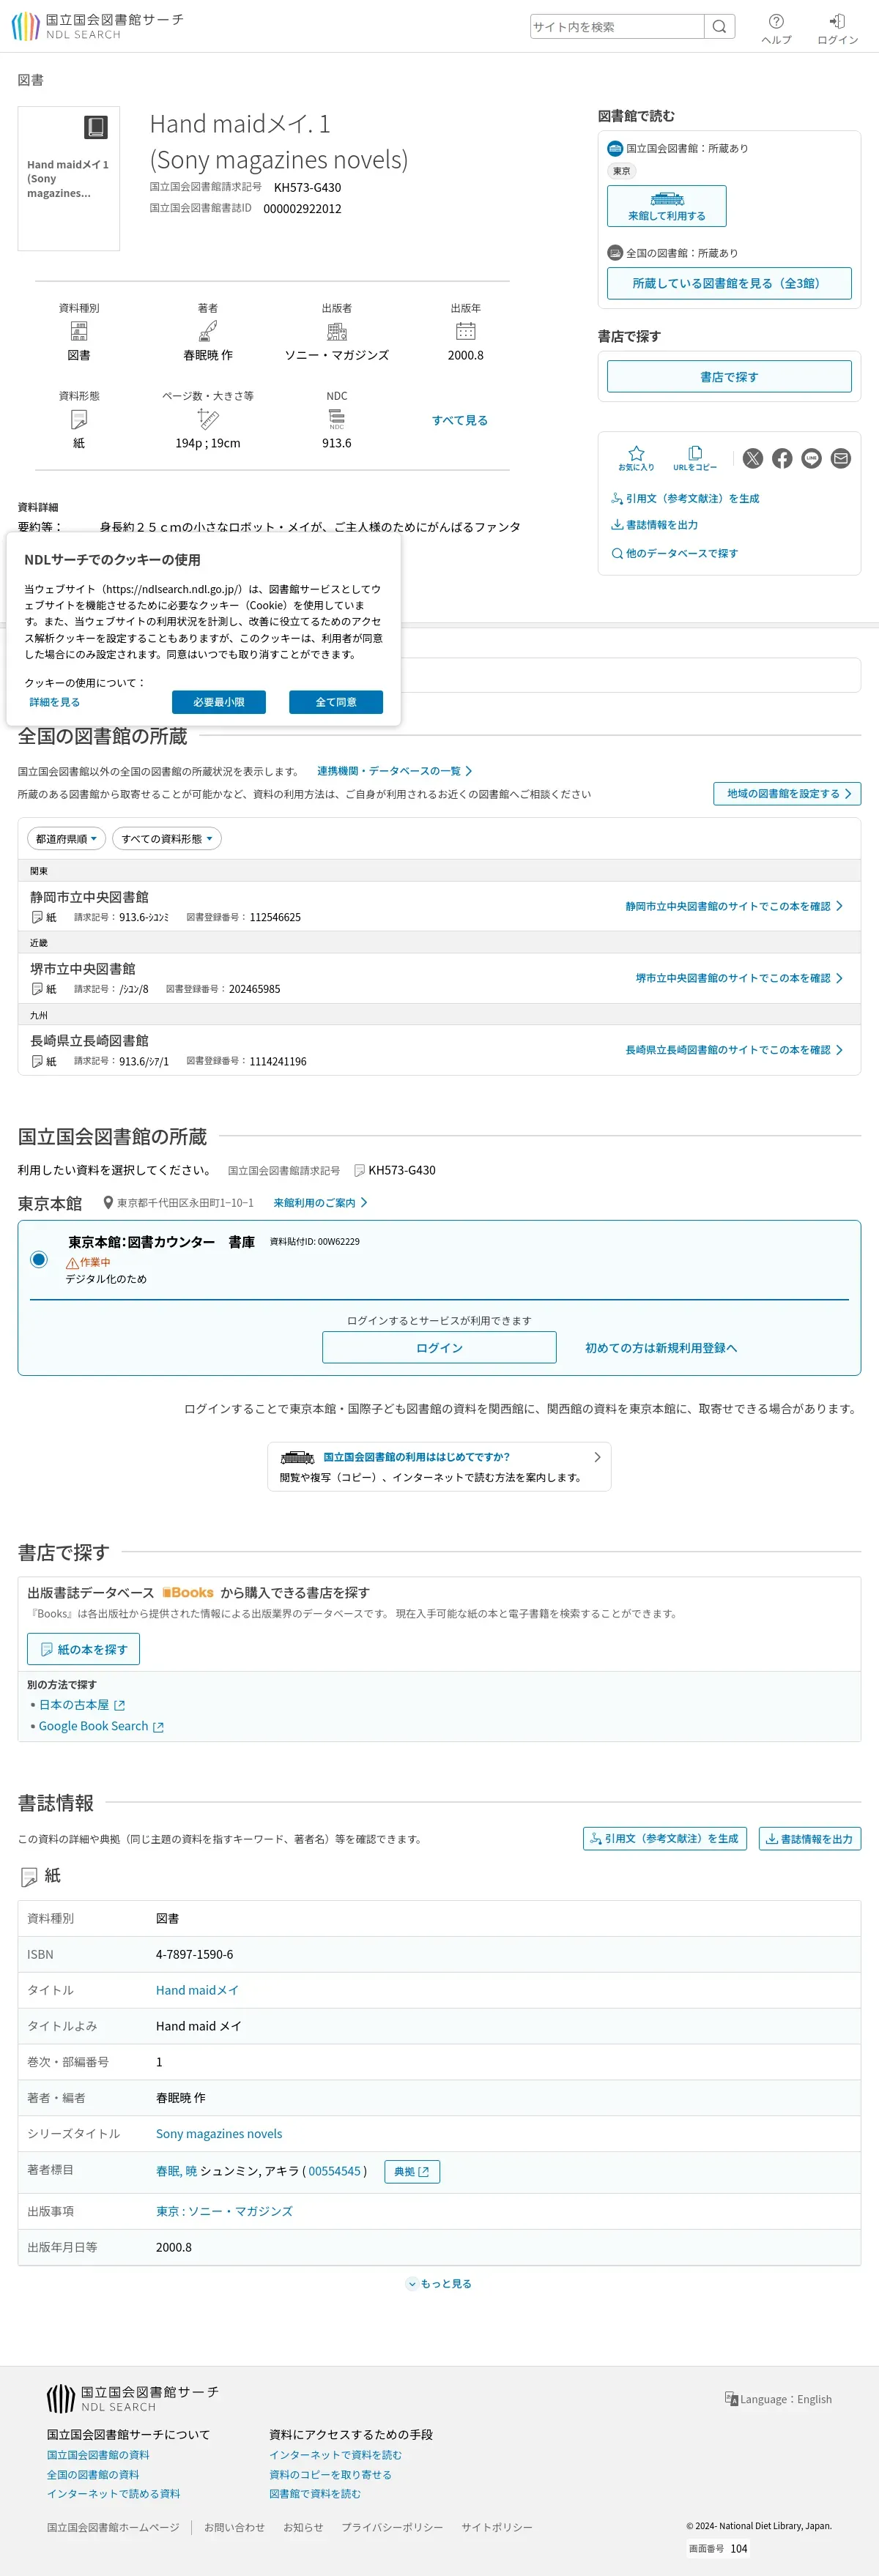Viewport: 879px width, 2576px height.
Task: Click 引用文を生成 button in 書誌情報 section
Action: point(665,1838)
